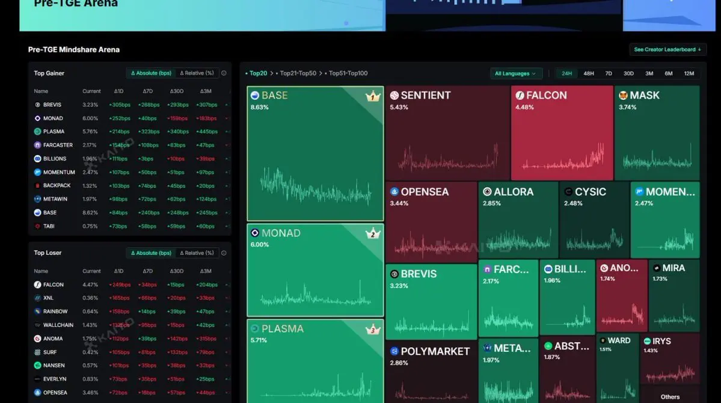Click the BREVIS icon in Top Gainer list
721x403 pixels.
(38, 105)
